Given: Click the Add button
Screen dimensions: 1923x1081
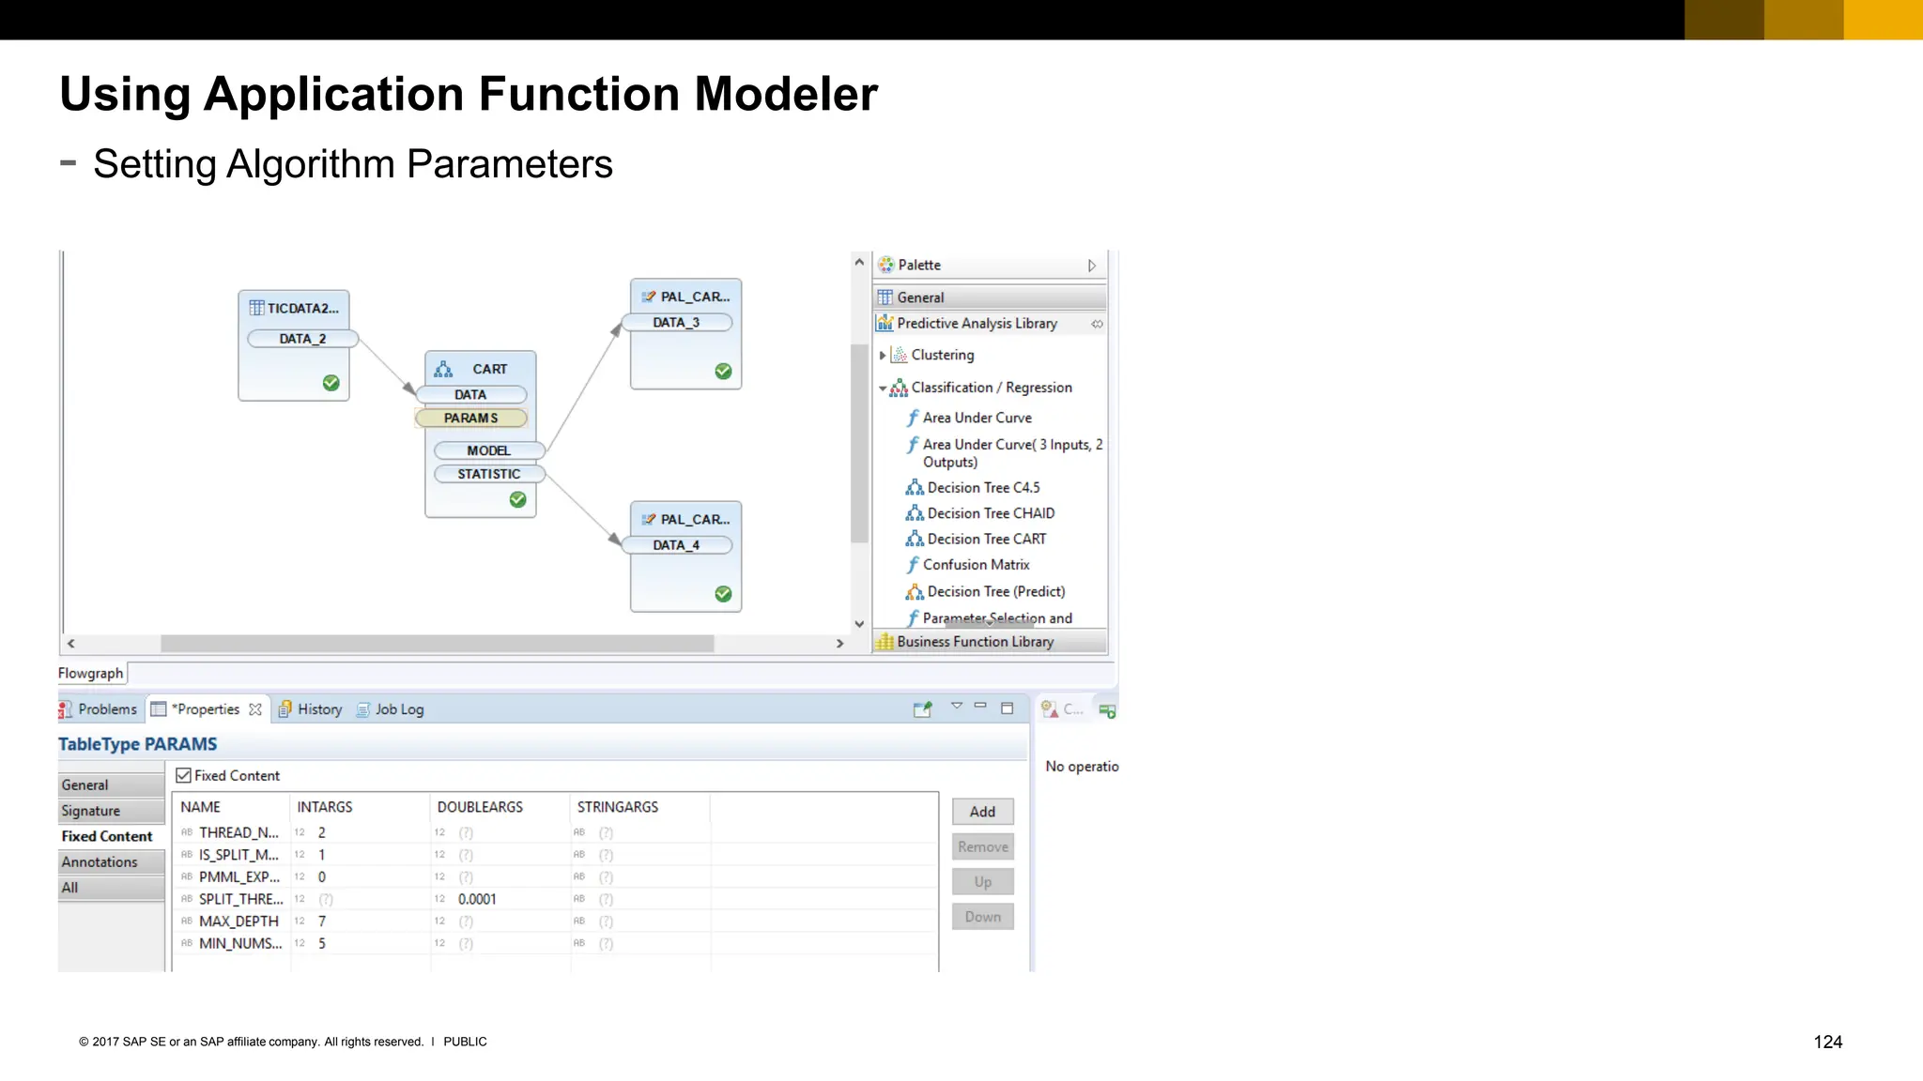Looking at the screenshot, I should (982, 812).
